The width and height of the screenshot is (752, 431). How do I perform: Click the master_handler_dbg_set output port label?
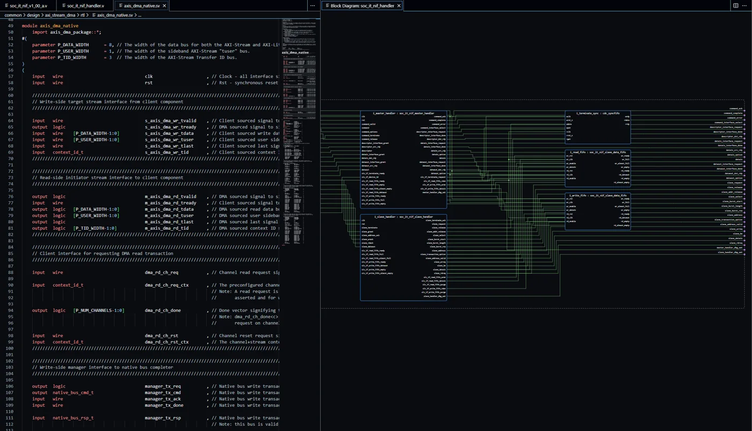pos(730,247)
